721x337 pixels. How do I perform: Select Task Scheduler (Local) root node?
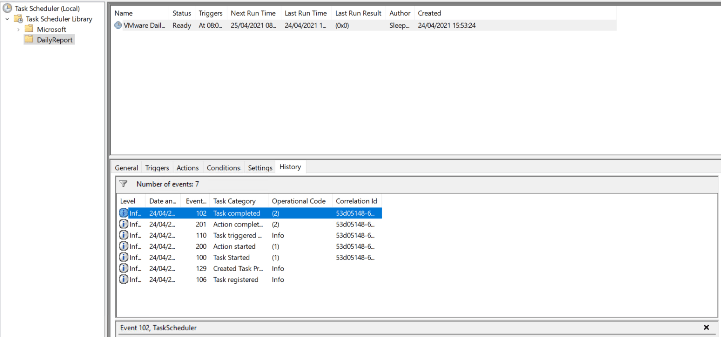coord(47,8)
